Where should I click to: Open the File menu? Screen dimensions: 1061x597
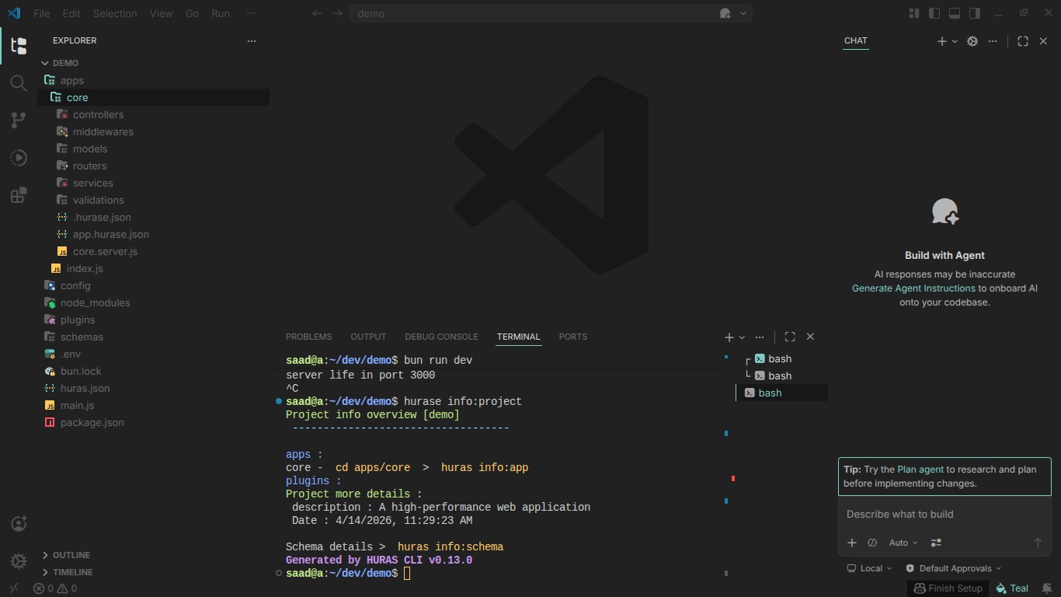tap(42, 13)
